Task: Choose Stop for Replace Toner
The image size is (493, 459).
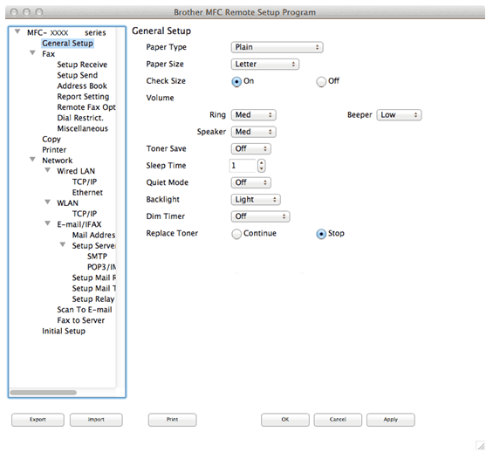Action: pyautogui.click(x=321, y=234)
